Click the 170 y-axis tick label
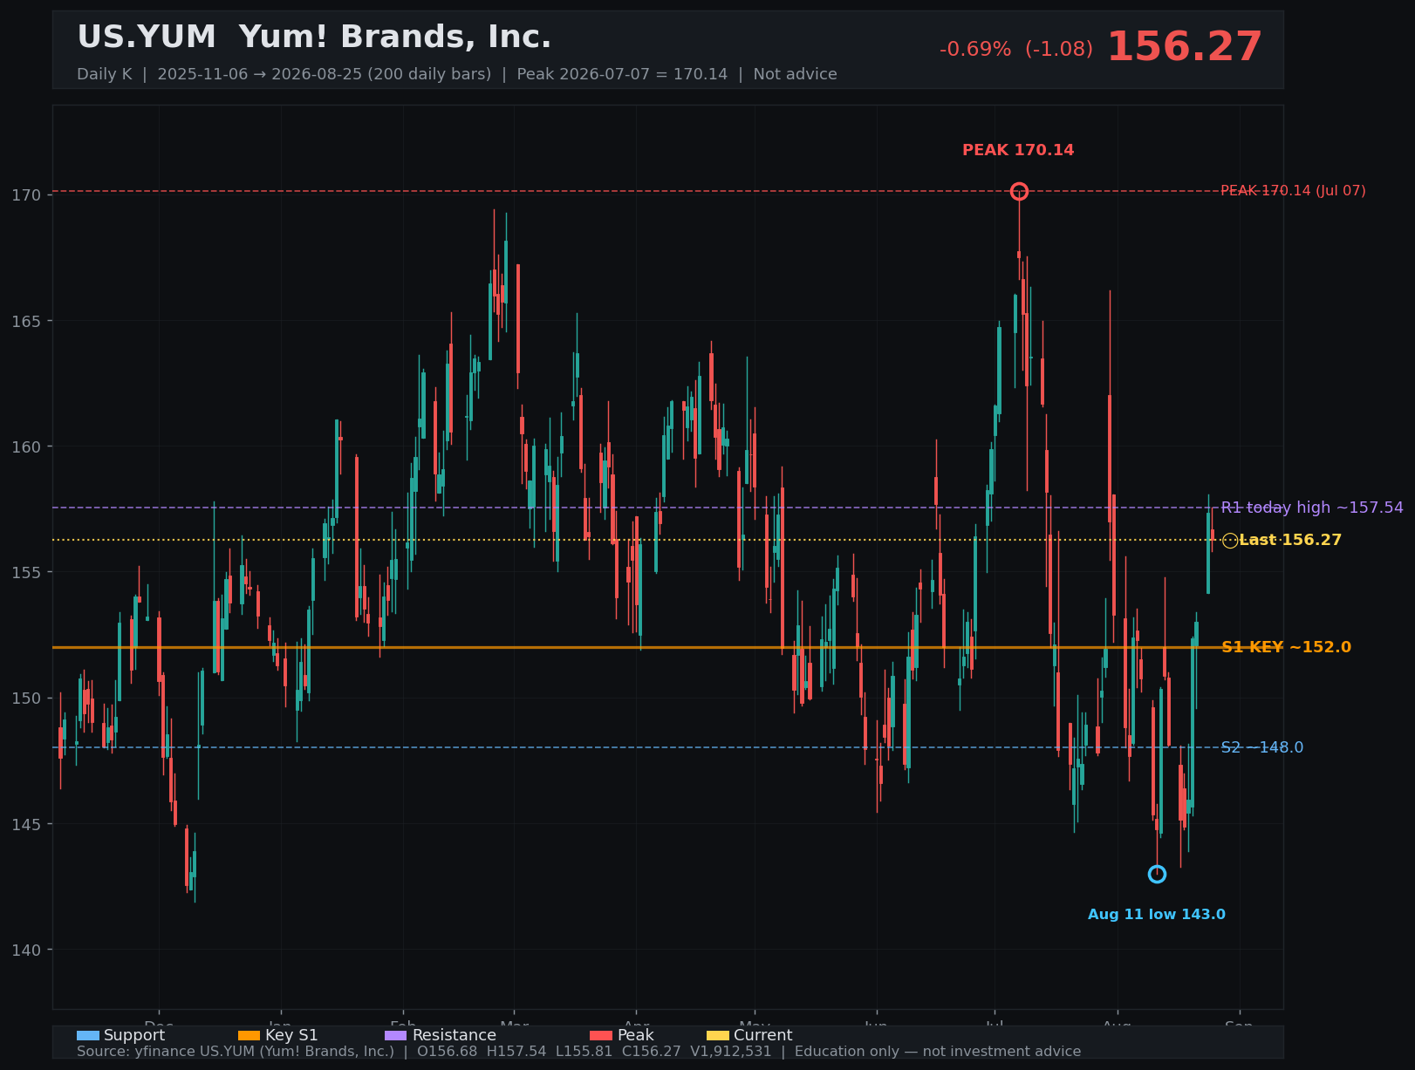Image resolution: width=1415 pixels, height=1070 pixels. pos(28,194)
